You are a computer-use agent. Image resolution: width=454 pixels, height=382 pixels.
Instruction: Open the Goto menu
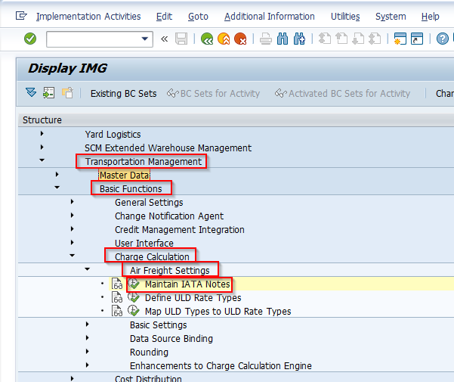[x=198, y=16]
